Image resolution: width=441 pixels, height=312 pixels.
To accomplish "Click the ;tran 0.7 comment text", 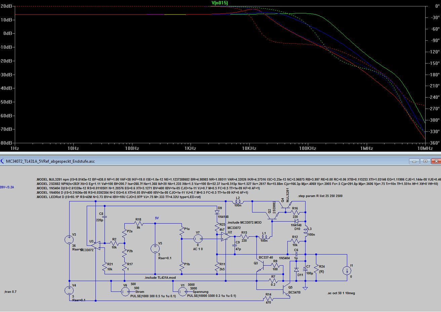I will click(x=10, y=291).
